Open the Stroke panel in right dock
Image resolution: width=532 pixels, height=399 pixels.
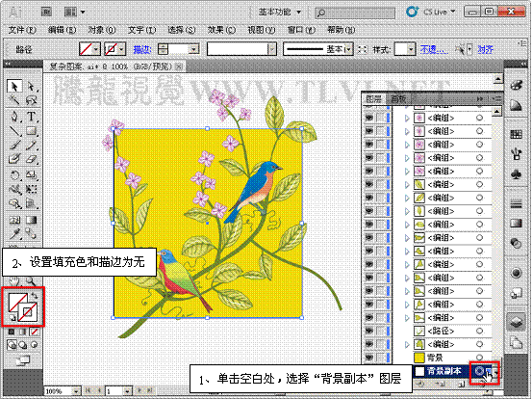tap(516, 204)
